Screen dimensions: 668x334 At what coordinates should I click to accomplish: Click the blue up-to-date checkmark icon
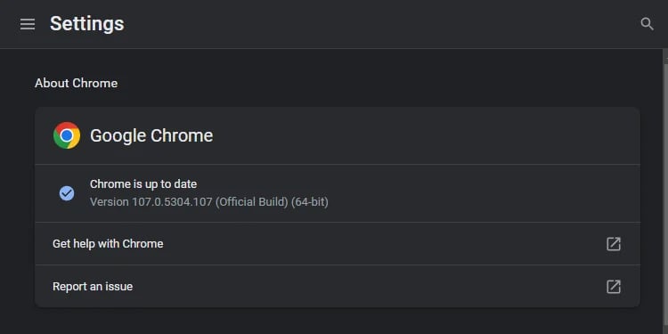tap(67, 193)
